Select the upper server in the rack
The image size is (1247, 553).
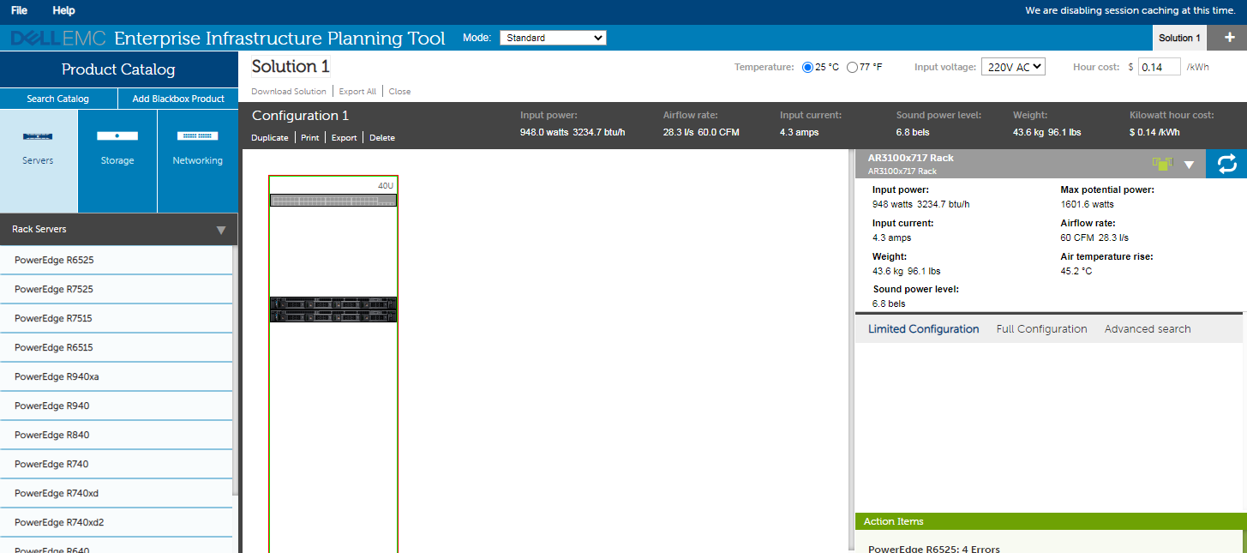[x=333, y=303]
